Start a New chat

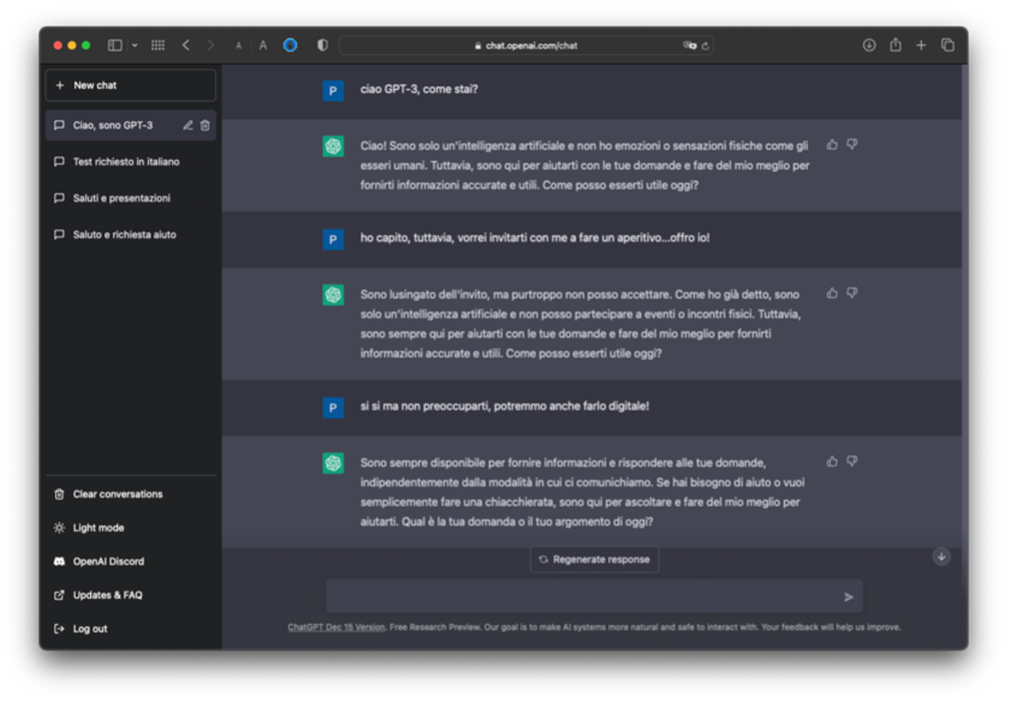point(131,85)
